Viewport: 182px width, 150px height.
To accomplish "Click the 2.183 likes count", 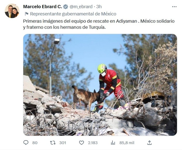I will [93, 143].
